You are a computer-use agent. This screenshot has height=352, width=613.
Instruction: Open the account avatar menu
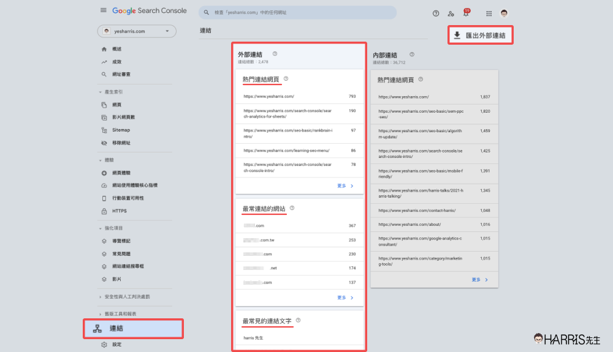click(x=504, y=13)
